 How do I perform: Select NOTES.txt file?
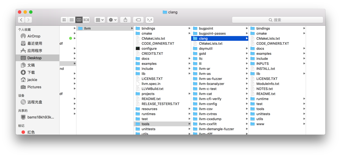(277, 89)
